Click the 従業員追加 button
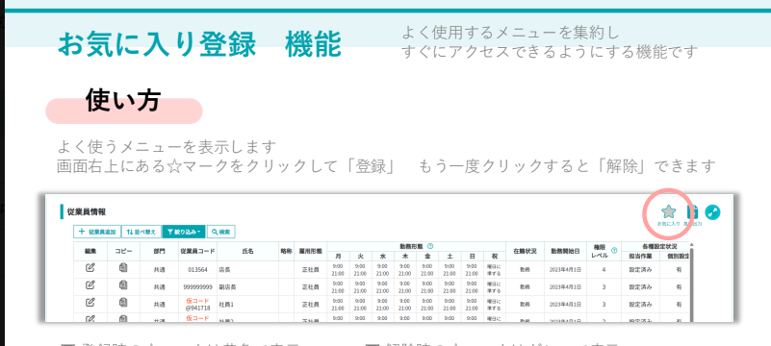771x346 pixels. (x=97, y=232)
